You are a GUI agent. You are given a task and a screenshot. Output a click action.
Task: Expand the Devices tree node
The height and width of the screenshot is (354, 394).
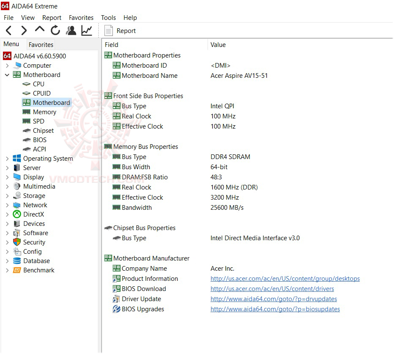(7, 224)
